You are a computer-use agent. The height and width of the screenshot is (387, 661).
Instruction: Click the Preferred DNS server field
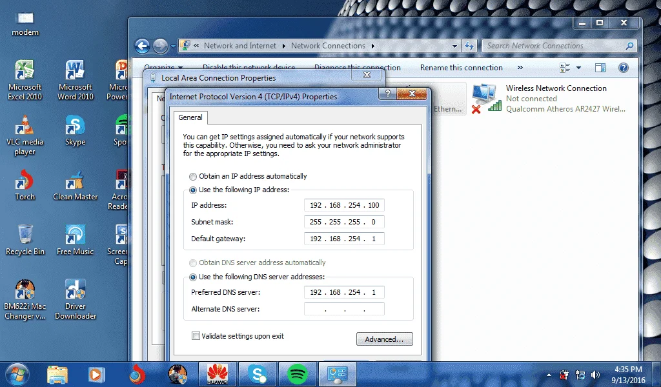tap(344, 292)
